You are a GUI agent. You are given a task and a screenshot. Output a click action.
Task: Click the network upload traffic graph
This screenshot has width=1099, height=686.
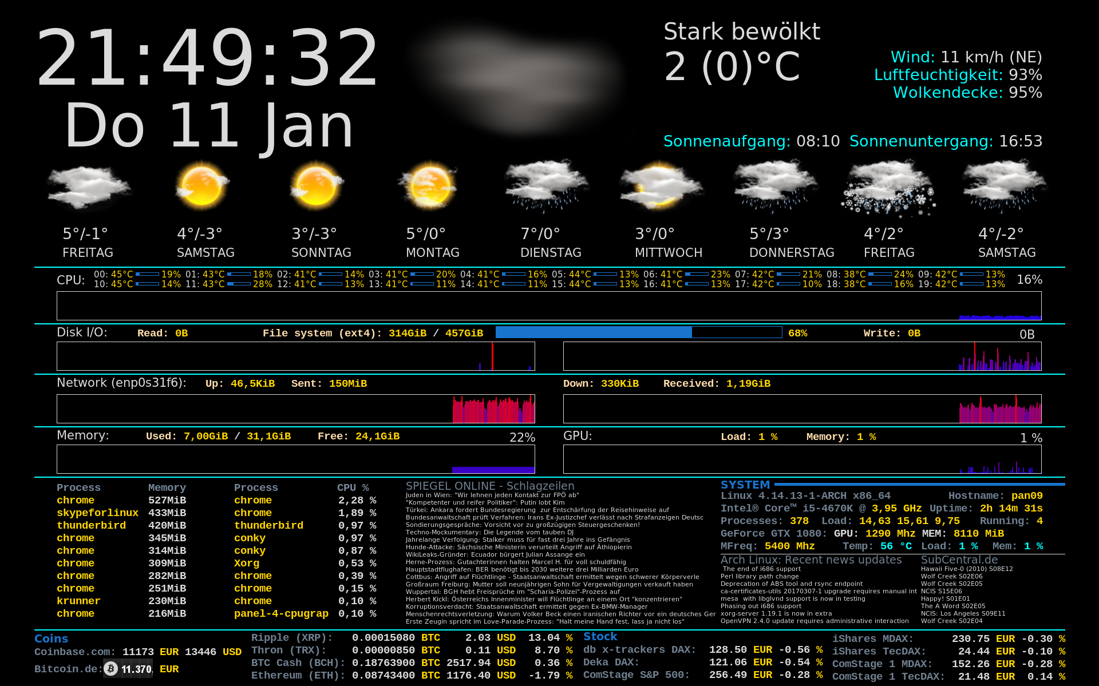[295, 409]
